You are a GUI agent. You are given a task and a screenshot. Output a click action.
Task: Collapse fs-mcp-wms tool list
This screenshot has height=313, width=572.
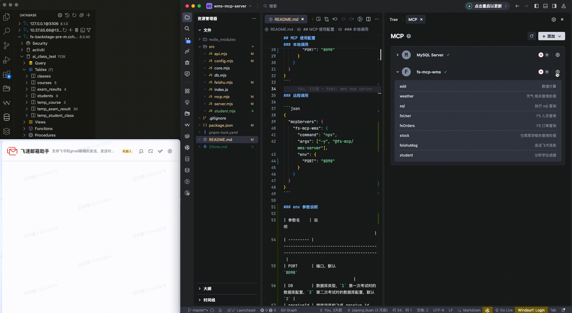398,72
